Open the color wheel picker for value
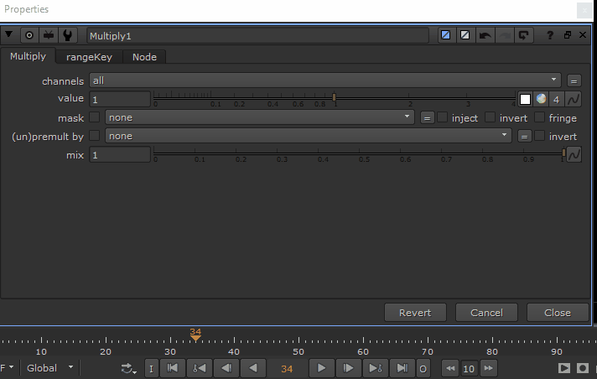The height and width of the screenshot is (379, 597). tap(541, 99)
